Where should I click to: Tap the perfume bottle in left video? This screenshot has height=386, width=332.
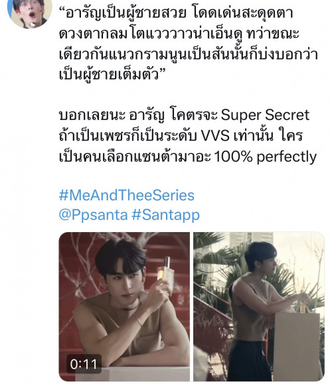coord(165,271)
